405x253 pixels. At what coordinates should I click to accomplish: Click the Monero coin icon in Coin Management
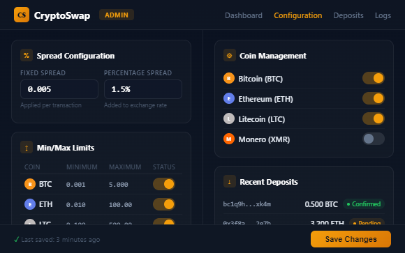coord(229,139)
